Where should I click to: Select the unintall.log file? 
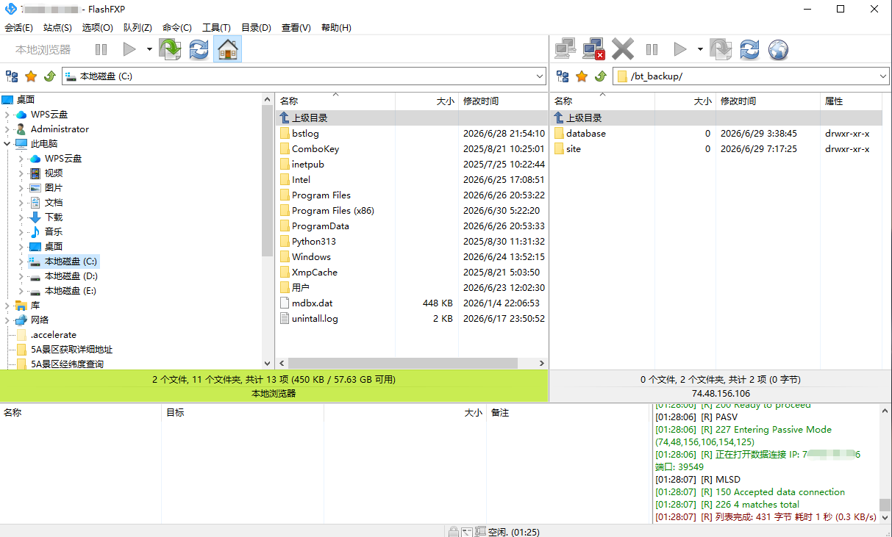[x=315, y=319]
